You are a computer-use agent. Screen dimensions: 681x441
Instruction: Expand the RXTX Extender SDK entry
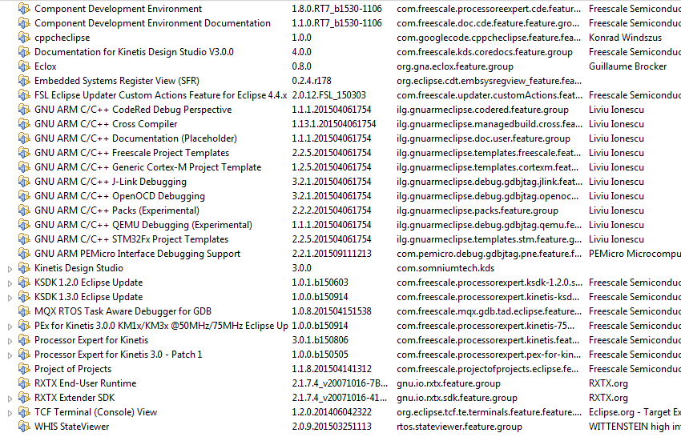point(10,399)
